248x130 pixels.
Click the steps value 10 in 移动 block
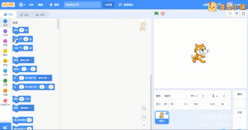click(22, 30)
